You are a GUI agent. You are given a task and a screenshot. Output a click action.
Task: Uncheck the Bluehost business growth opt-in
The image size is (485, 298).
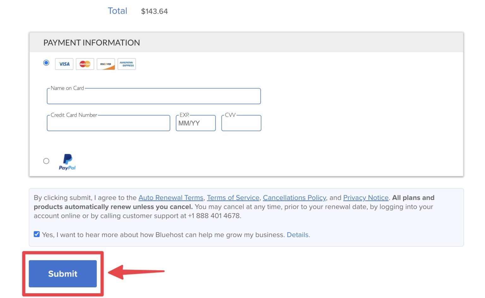coord(37,234)
